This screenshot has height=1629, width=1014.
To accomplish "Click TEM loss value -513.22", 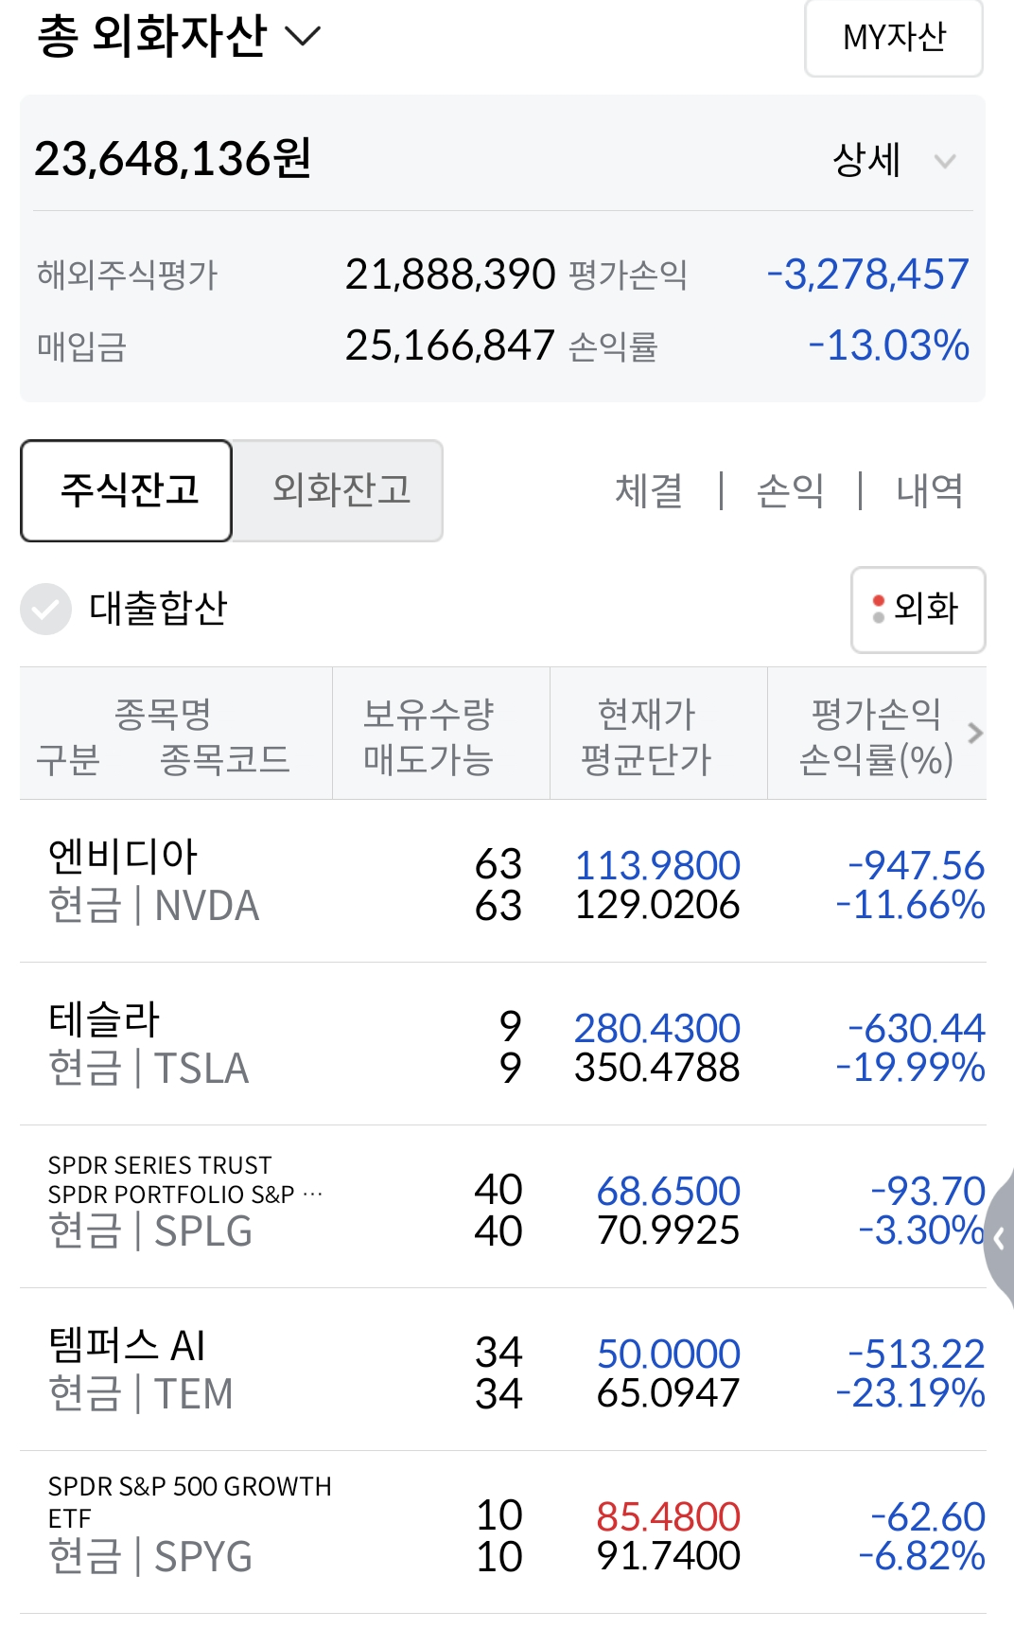I will (x=917, y=1354).
